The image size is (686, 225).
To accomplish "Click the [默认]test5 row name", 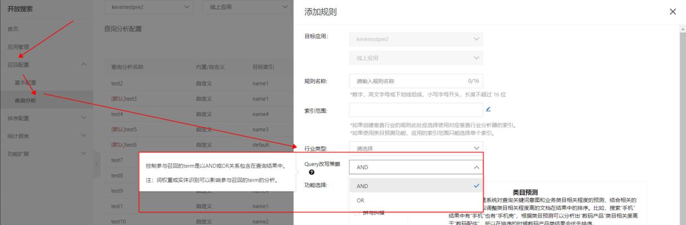I will (x=124, y=129).
